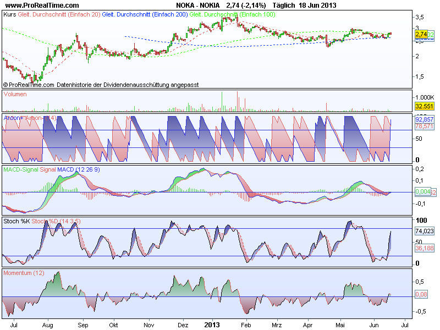Click the -0,5 momentum axis label

click(420, 311)
